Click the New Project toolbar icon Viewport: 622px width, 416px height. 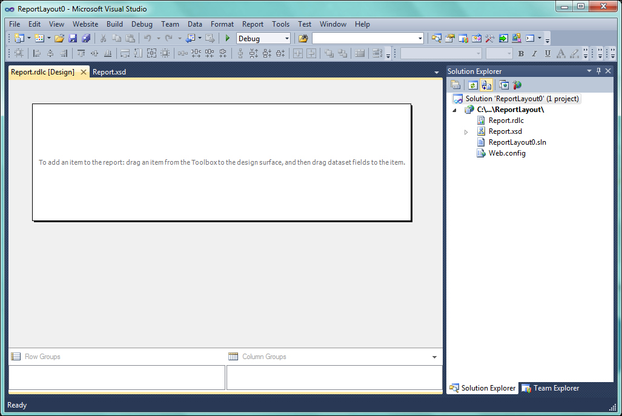click(19, 38)
